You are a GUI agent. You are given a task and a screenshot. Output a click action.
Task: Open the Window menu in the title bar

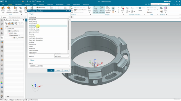coord(38,1)
